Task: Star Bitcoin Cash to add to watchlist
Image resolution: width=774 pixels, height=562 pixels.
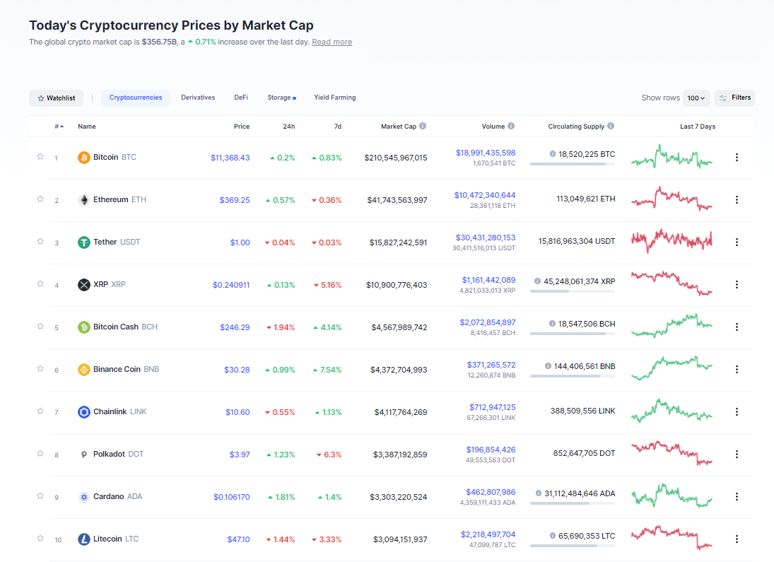Action: tap(40, 327)
